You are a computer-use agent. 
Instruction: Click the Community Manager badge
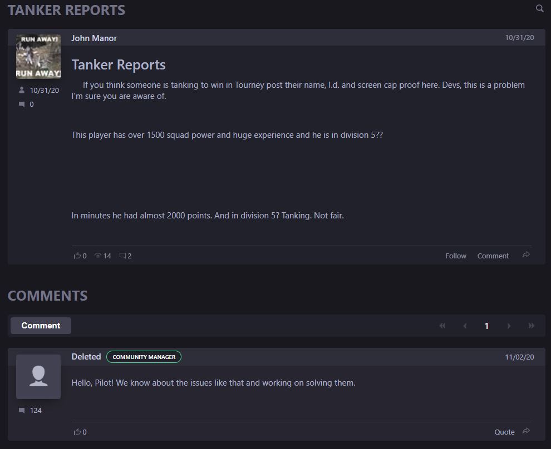pyautogui.click(x=144, y=357)
